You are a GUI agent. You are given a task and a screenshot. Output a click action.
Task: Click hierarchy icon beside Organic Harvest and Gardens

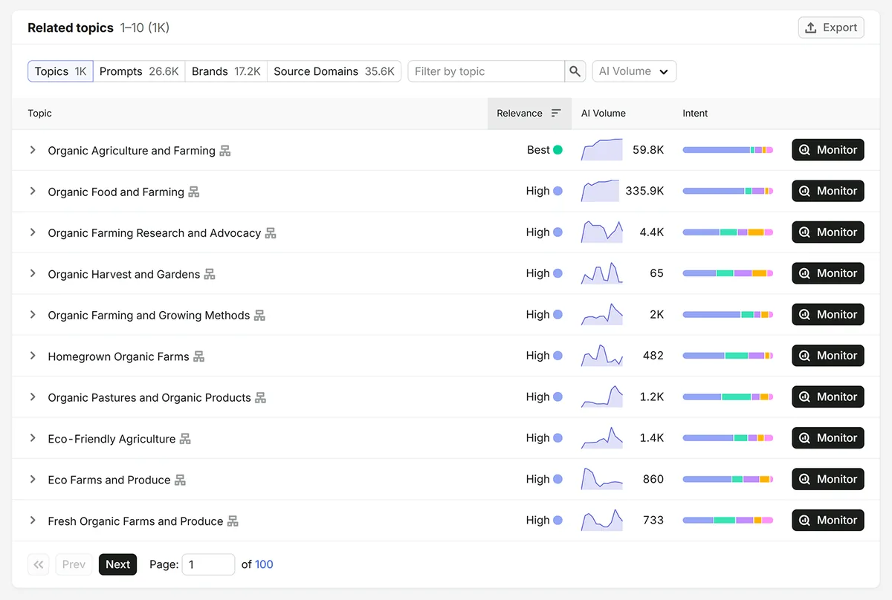pyautogui.click(x=210, y=274)
